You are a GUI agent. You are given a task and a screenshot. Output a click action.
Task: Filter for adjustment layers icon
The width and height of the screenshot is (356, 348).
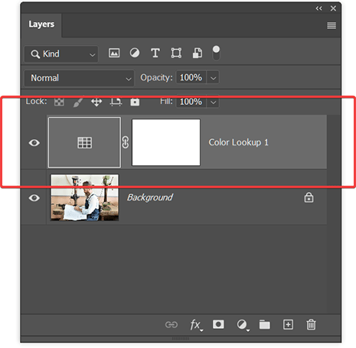135,53
